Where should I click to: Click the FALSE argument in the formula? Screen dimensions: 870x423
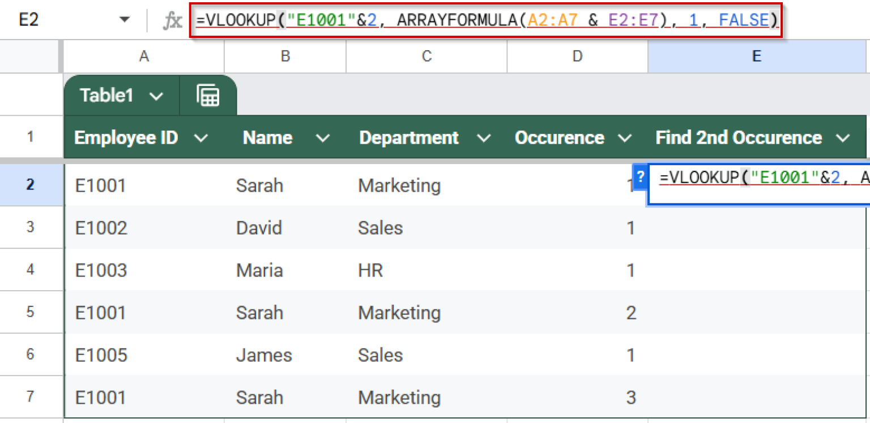tap(745, 19)
